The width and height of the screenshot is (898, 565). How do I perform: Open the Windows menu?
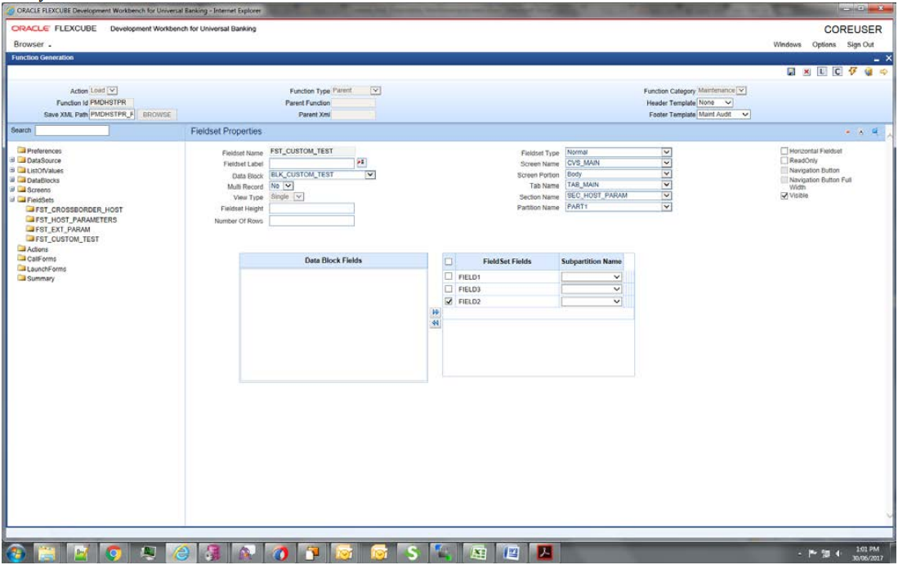787,45
